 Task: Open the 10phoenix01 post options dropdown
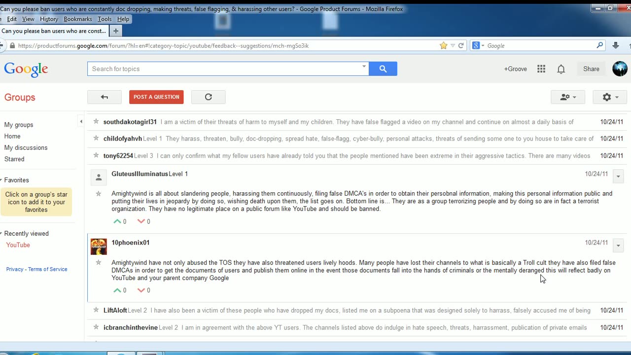(618, 245)
